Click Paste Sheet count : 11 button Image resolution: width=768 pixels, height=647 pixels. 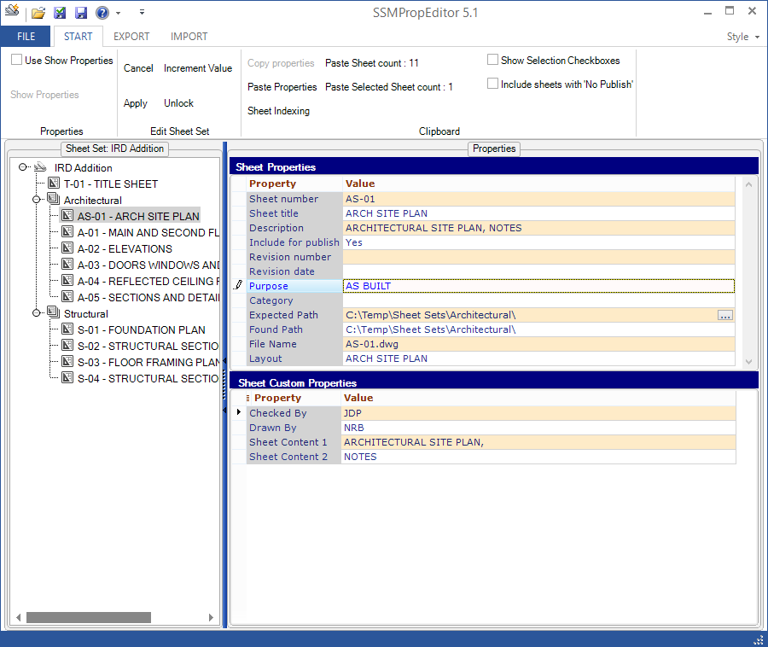coord(372,62)
